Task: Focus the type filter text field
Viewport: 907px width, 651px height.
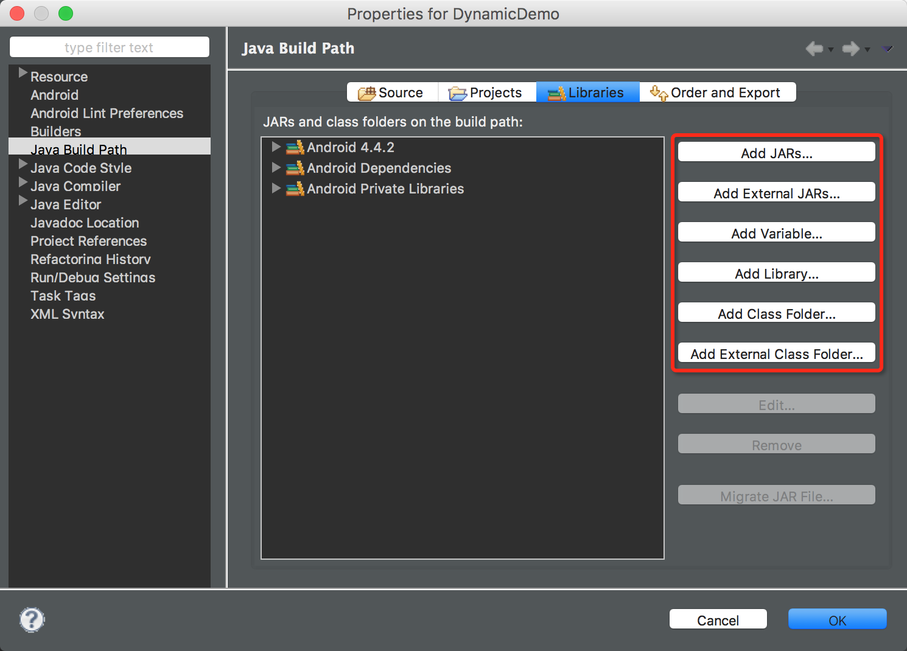Action: [109, 47]
